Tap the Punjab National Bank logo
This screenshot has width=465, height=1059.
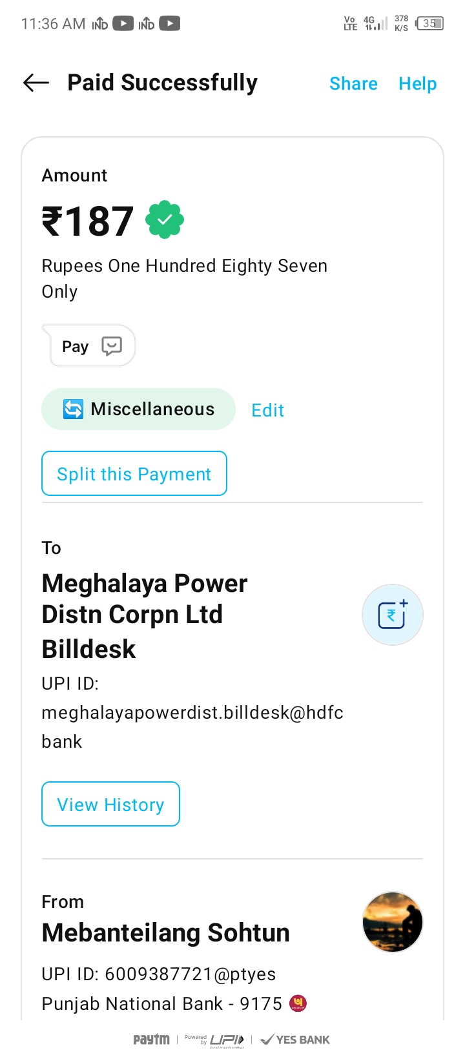pos(298,1003)
